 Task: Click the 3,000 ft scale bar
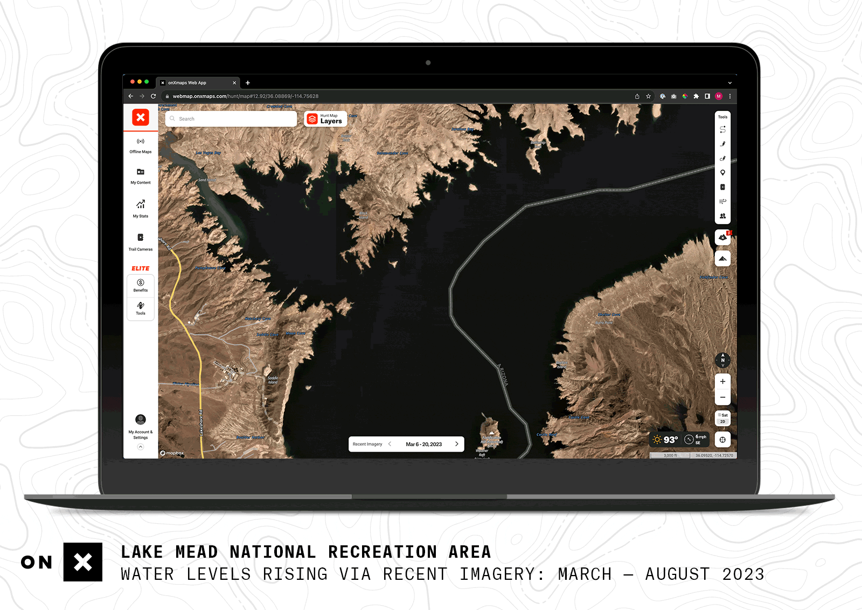(670, 456)
